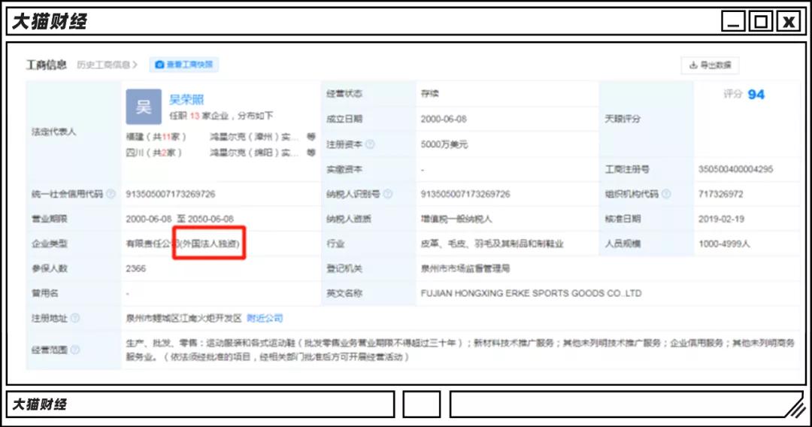
Task: Click the insured count 2366
Action: pos(135,268)
